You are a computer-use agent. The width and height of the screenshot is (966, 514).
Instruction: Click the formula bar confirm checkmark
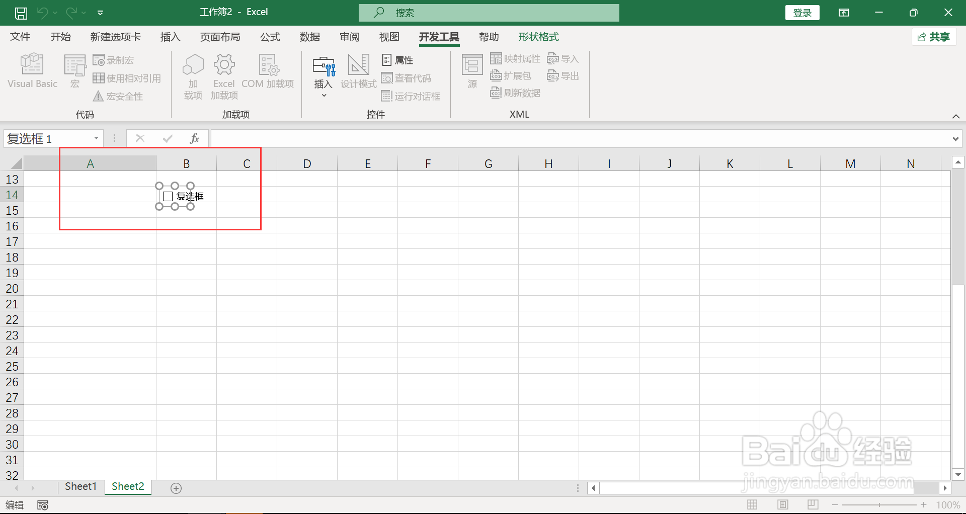tap(168, 138)
